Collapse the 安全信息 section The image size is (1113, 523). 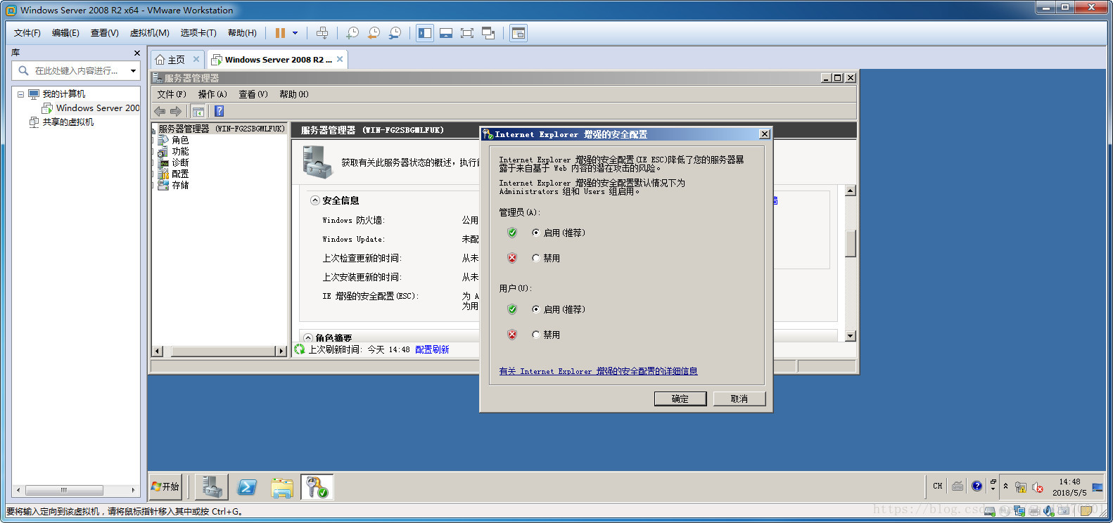point(315,200)
